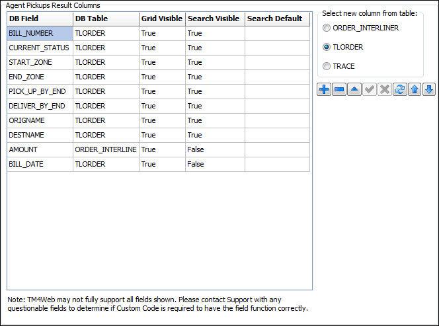Select the AMOUNT field cell
Viewport: 439px width, 326px height.
[x=40, y=150]
